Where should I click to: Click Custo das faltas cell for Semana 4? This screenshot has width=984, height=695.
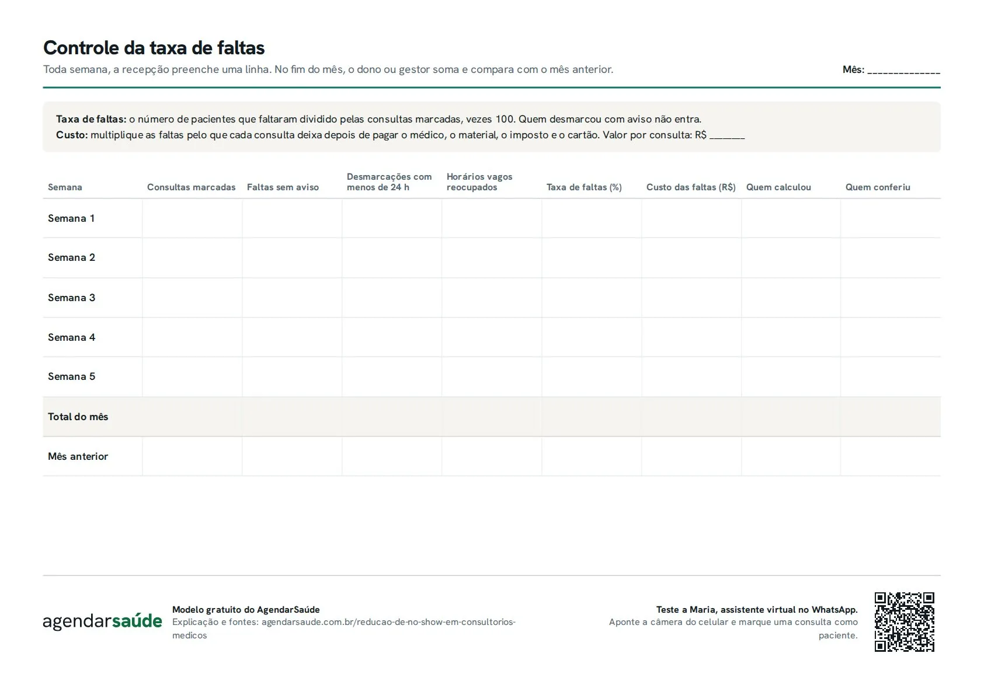691,337
